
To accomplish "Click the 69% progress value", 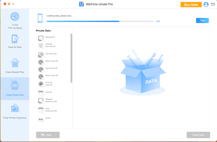I will point(158,21).
